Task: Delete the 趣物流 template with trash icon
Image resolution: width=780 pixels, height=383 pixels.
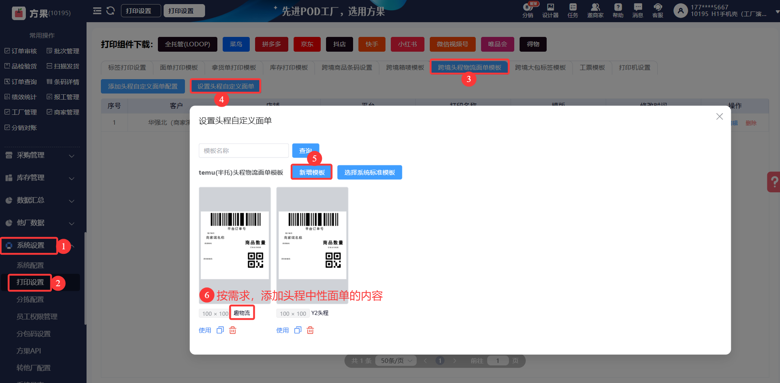Action: pos(233,330)
